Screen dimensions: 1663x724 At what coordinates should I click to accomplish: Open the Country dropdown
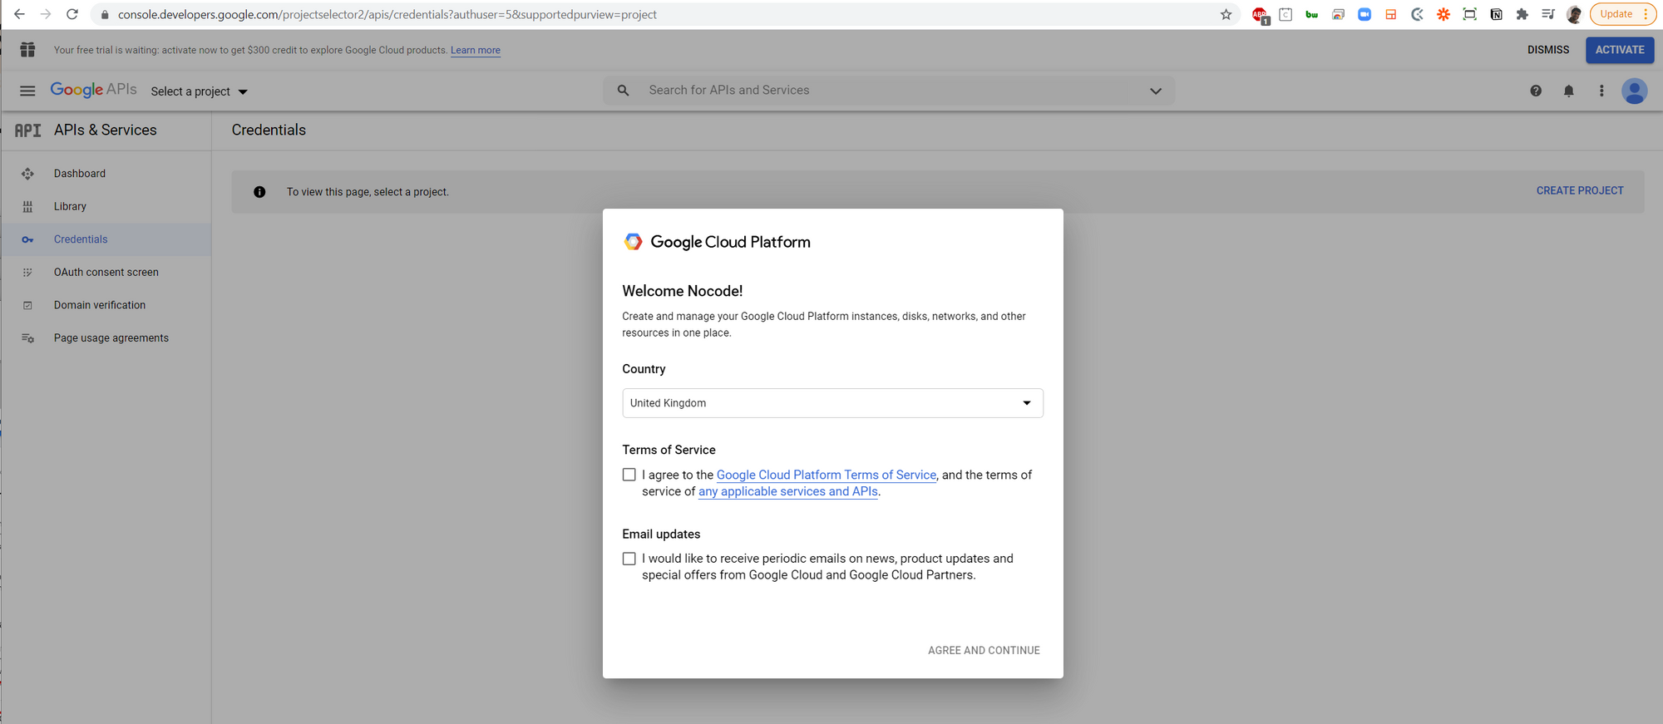click(831, 403)
